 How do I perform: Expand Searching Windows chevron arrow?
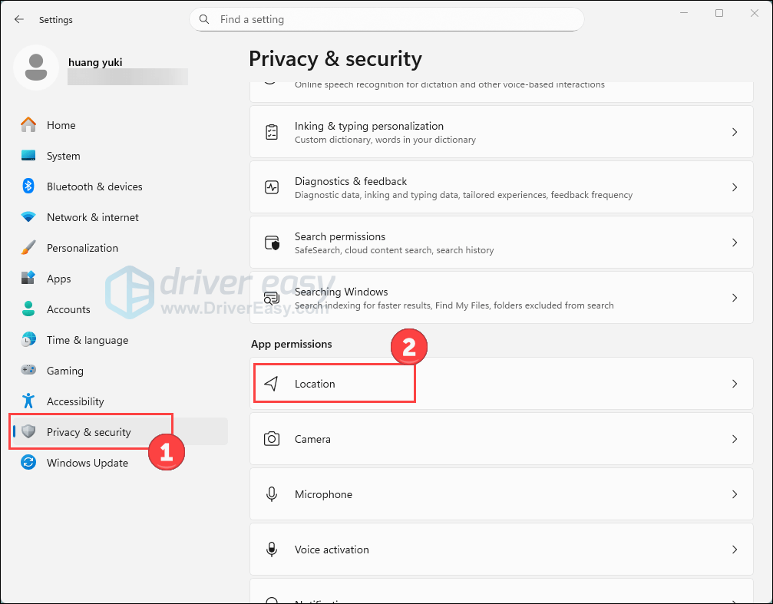coord(734,298)
